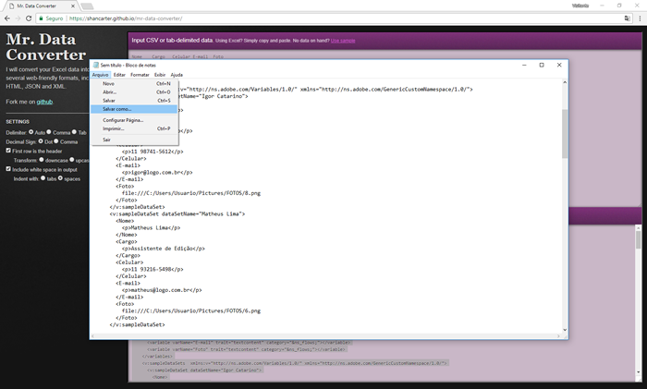Choose Salvar como... from the Arquivo menu
Screen dimensions: 647x389
coord(135,109)
